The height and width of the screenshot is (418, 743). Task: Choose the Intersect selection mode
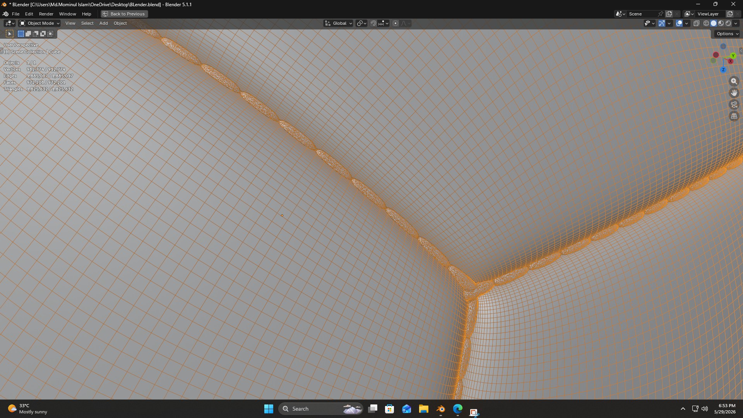coord(50,34)
